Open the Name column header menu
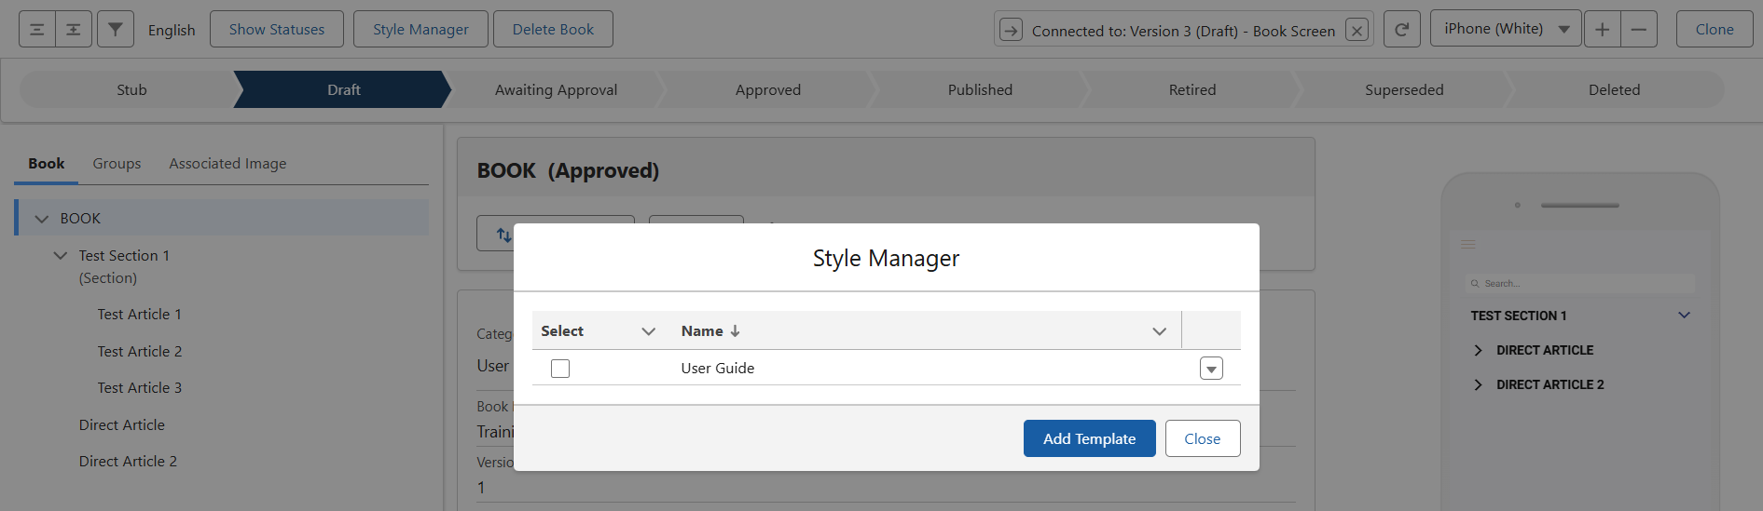This screenshot has height=511, width=1763. point(1159,331)
